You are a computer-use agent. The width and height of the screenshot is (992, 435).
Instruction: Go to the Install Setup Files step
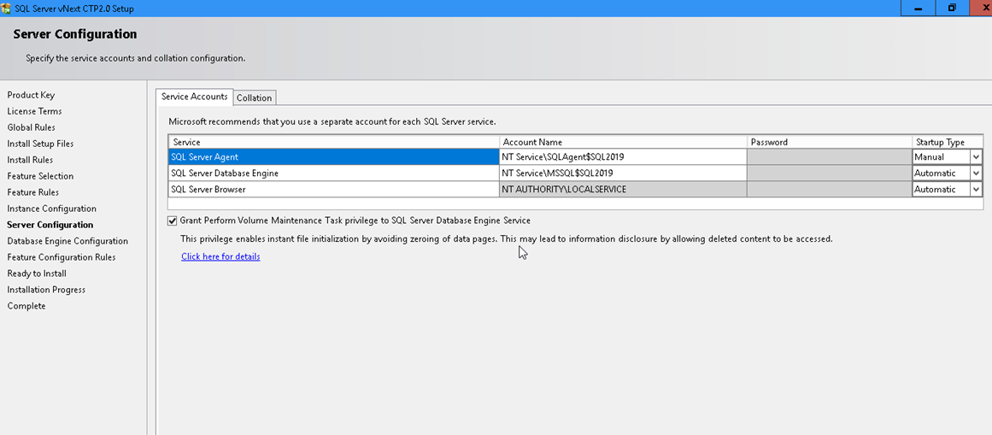[x=40, y=144]
